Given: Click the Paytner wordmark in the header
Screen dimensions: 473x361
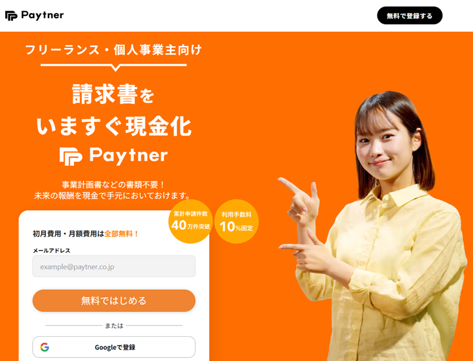Looking at the screenshot, I should (43, 15).
